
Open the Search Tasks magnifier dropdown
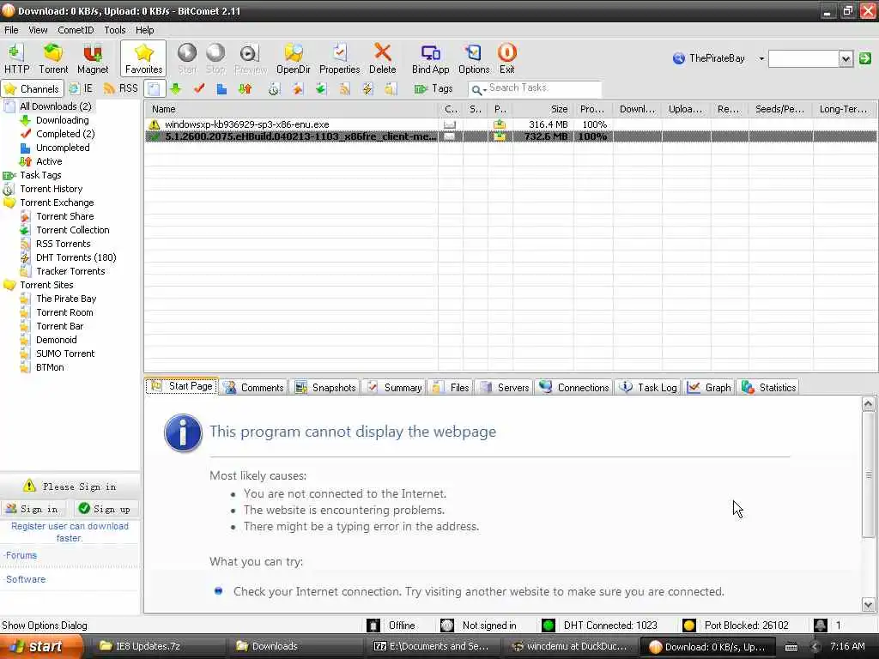coord(478,89)
